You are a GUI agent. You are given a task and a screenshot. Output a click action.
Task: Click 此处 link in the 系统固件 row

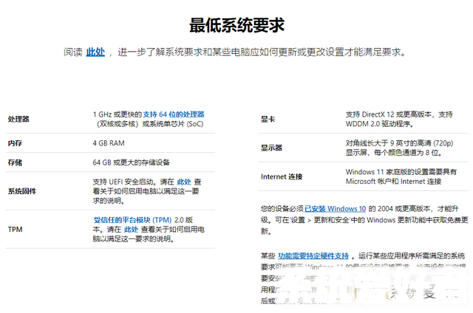(184, 181)
